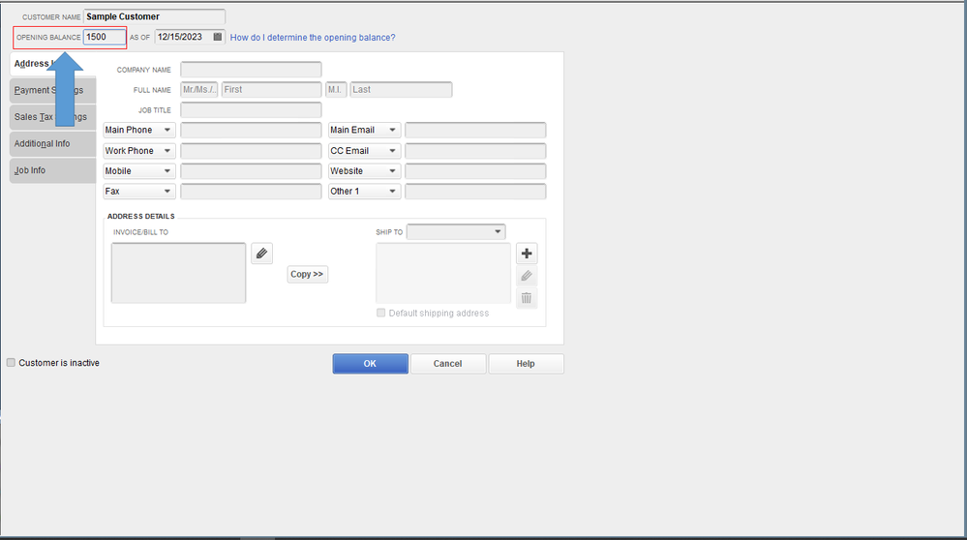Image resolution: width=967 pixels, height=540 pixels.
Task: Click the Help button
Action: pos(526,364)
